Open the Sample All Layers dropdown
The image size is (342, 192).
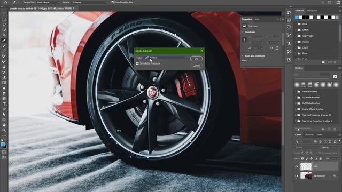[89, 2]
